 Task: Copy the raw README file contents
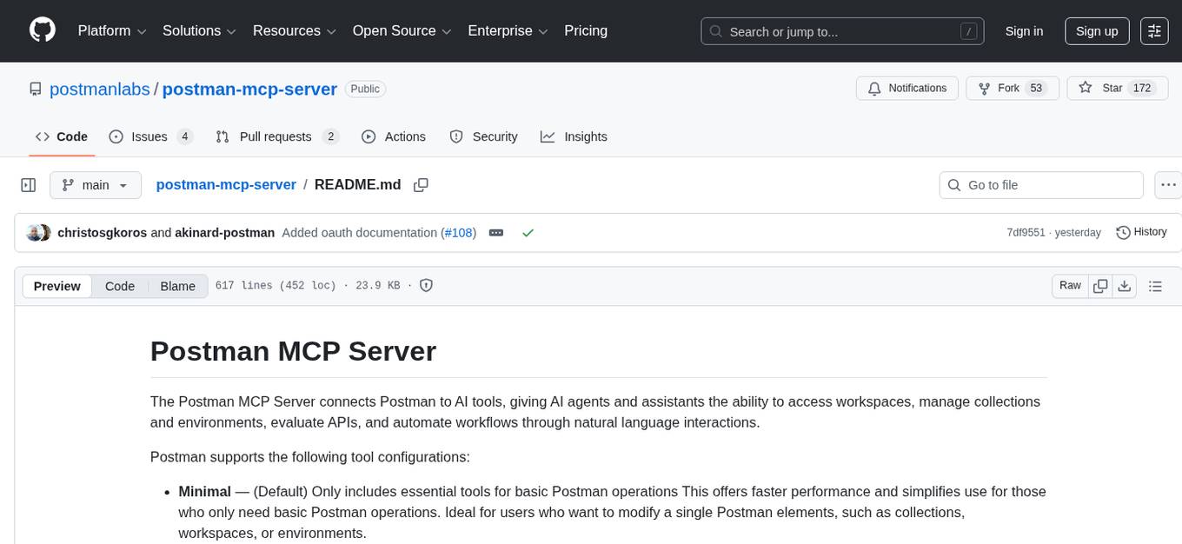tap(1100, 285)
